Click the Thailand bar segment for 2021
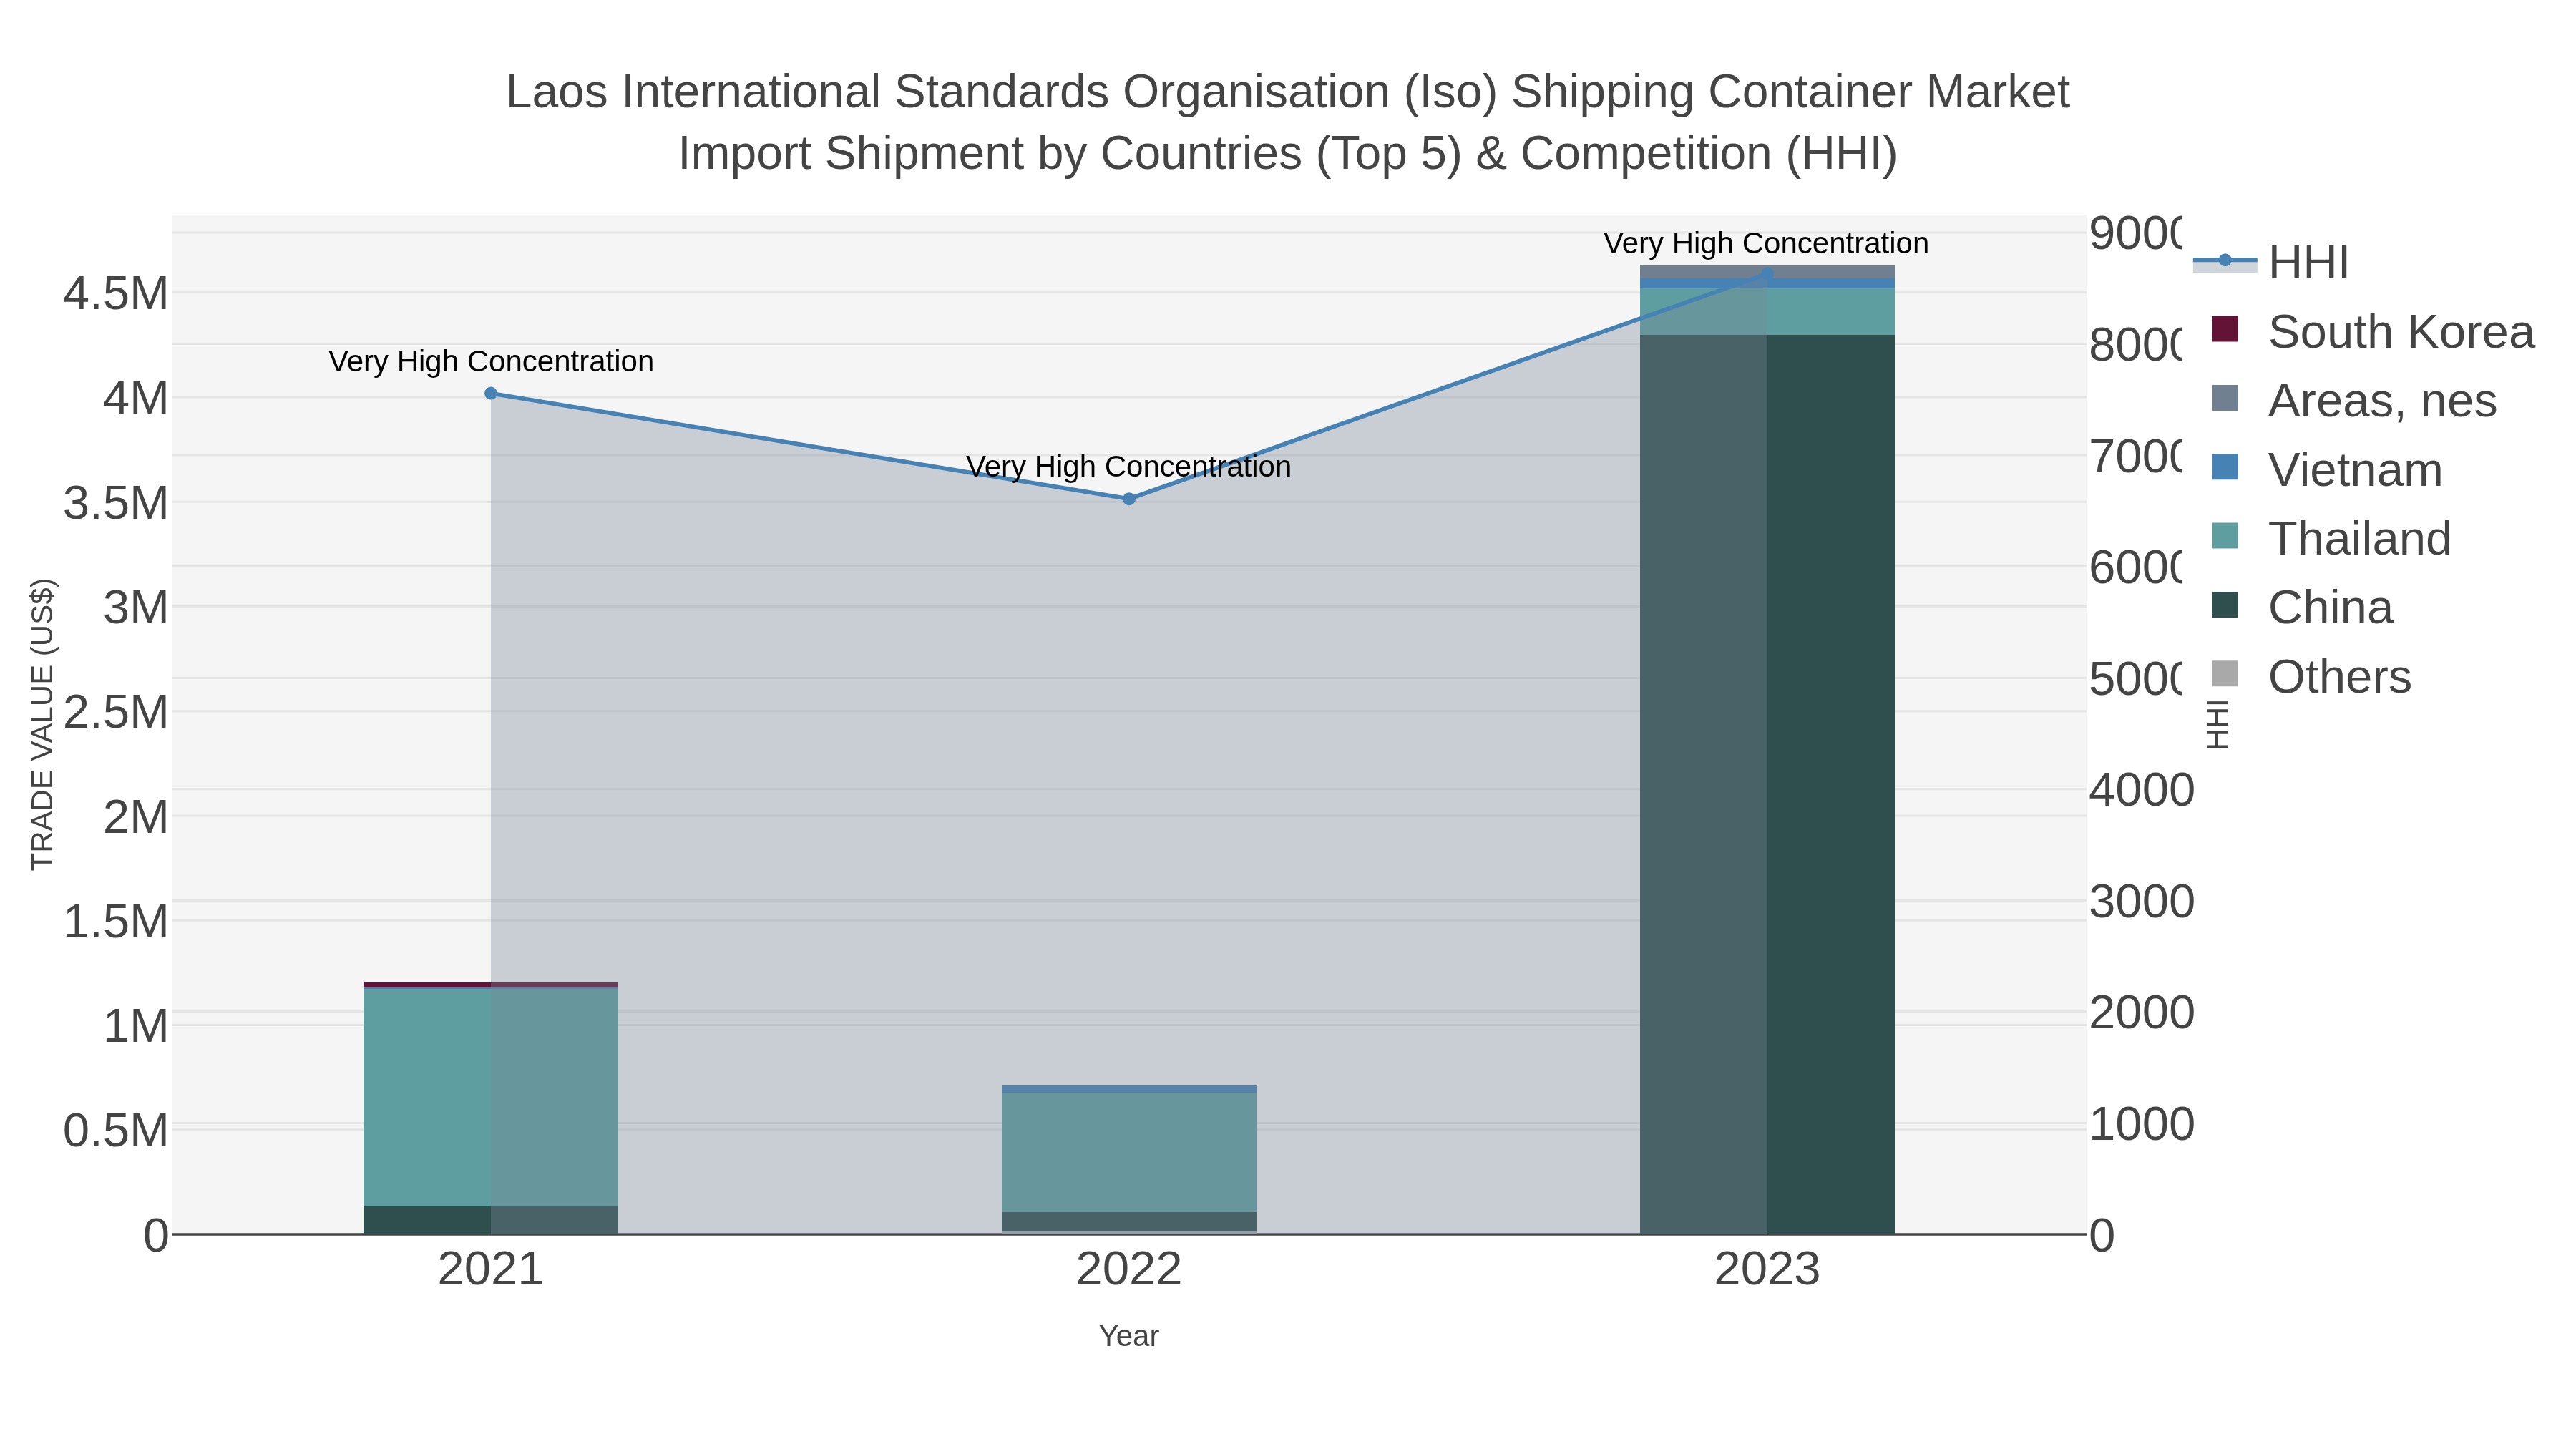This screenshot has height=1449, width=2576. (491, 1097)
